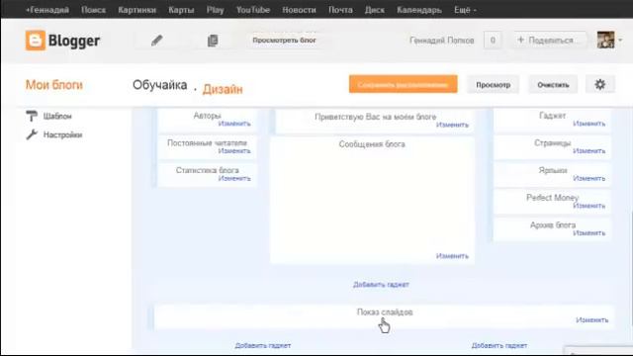Select the Perfect Money gadget title
Viewport: 633px width, 356px height.
click(552, 198)
